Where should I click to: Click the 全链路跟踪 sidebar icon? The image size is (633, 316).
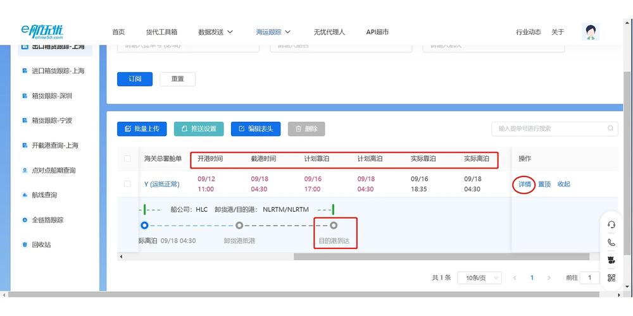click(25, 220)
